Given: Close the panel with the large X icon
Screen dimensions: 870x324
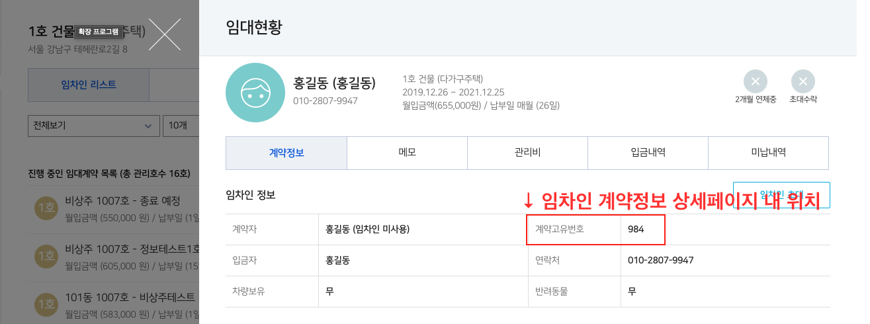Looking at the screenshot, I should coord(164,34).
